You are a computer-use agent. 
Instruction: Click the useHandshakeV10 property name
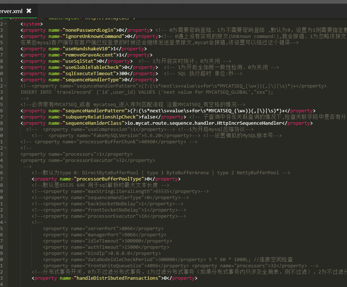coord(87,49)
